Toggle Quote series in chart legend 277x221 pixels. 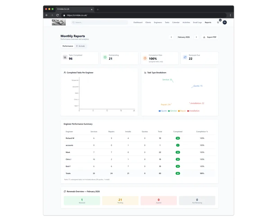coord(163,111)
